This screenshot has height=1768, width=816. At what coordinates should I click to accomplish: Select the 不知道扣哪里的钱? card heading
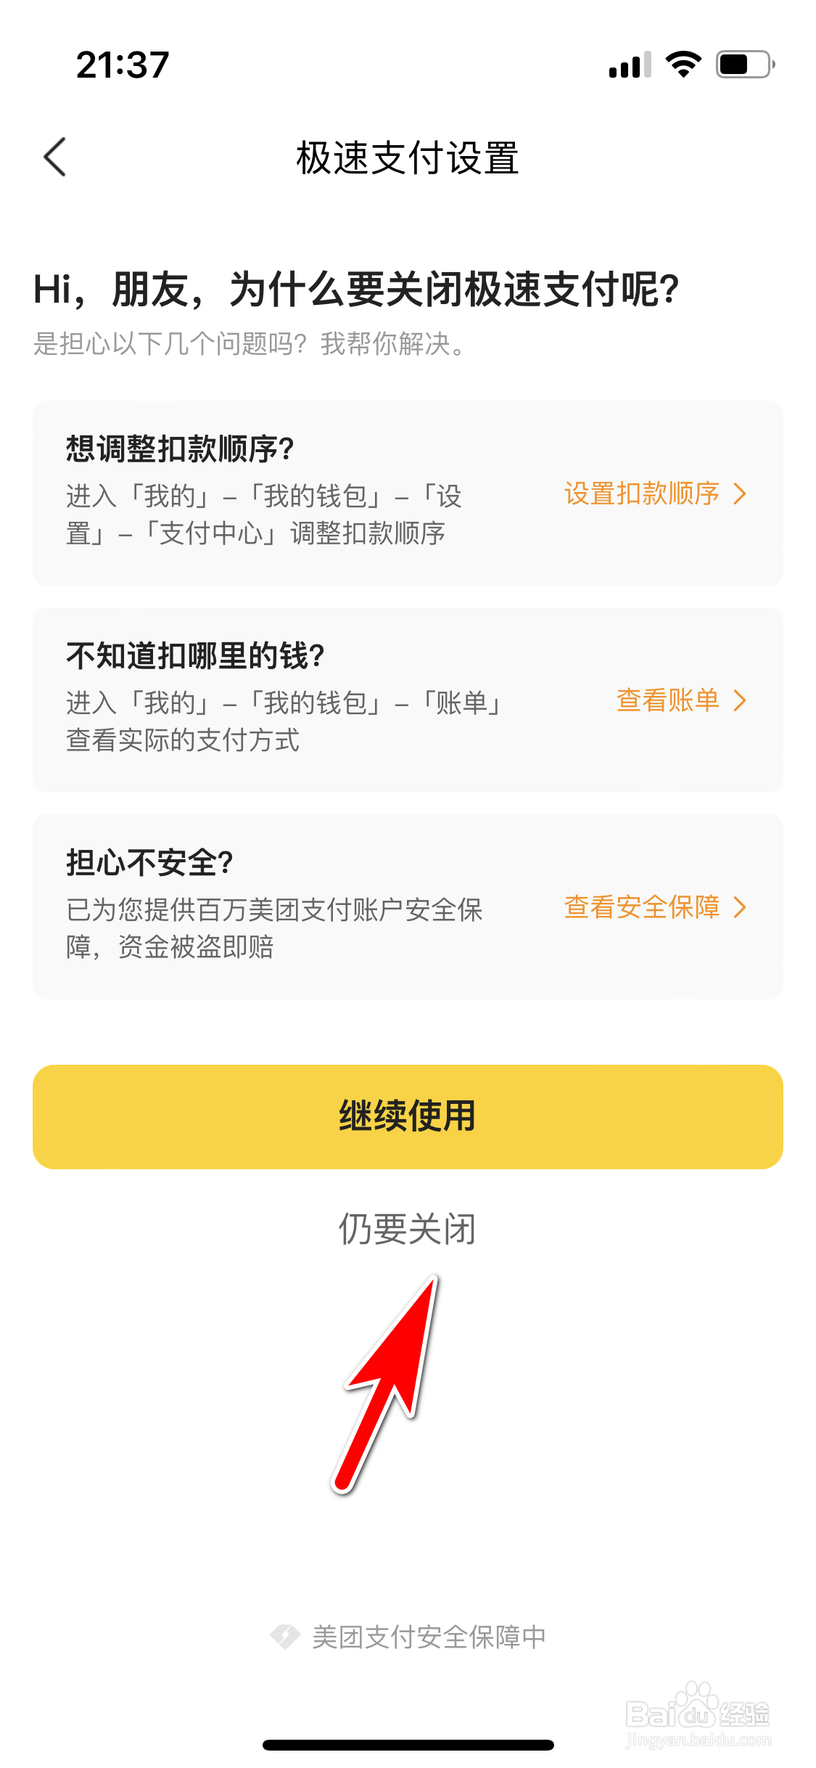(195, 656)
